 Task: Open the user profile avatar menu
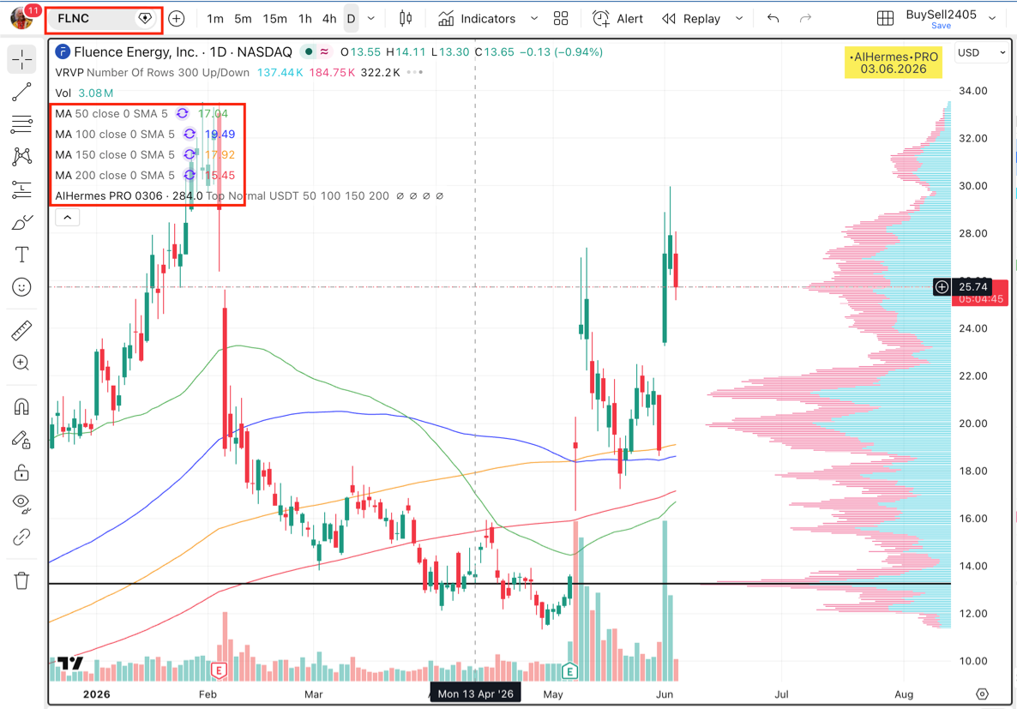pyautogui.click(x=22, y=17)
